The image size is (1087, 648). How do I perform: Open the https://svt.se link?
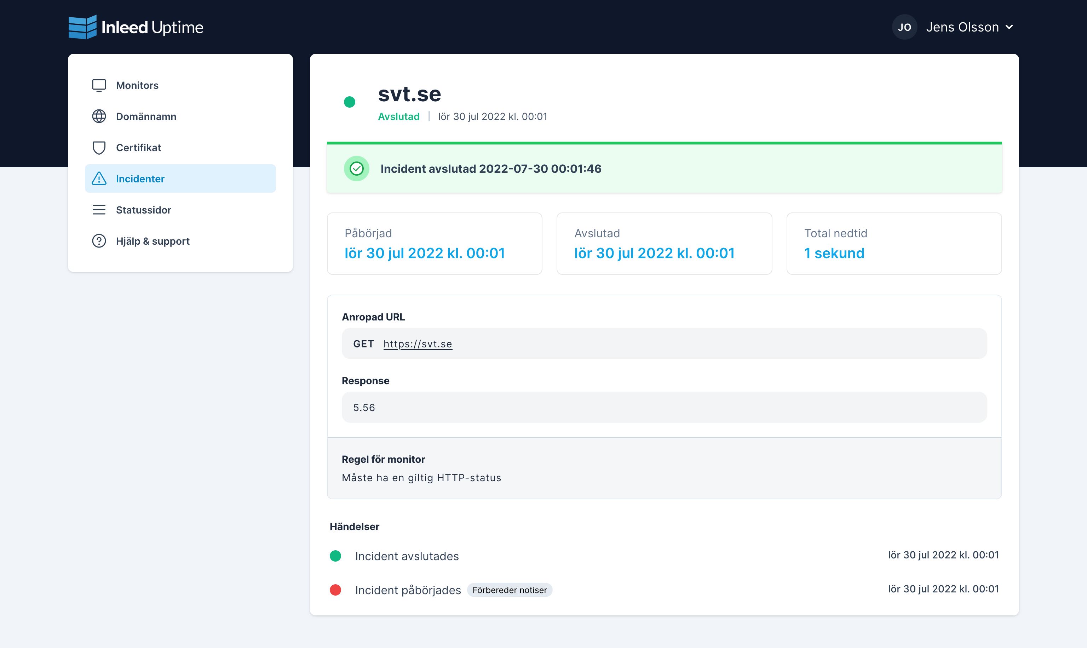pyautogui.click(x=418, y=344)
